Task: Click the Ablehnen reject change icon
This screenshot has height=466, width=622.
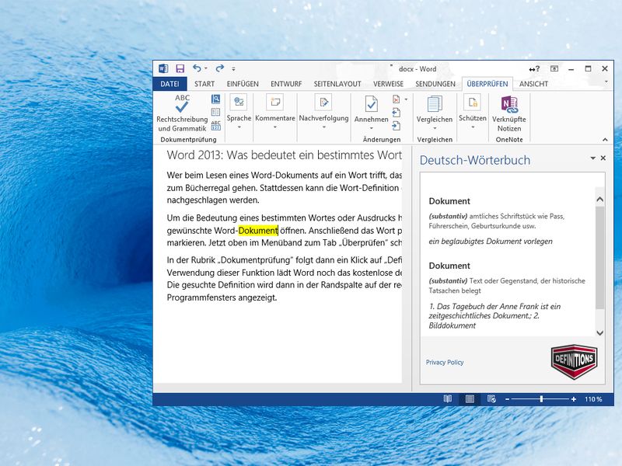Action: (x=397, y=99)
